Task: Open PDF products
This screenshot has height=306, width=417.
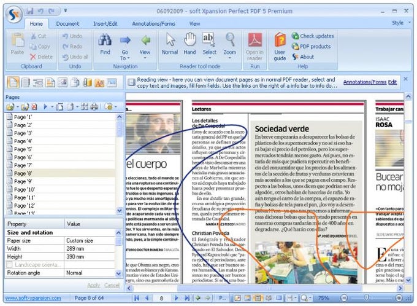Action: (x=311, y=46)
